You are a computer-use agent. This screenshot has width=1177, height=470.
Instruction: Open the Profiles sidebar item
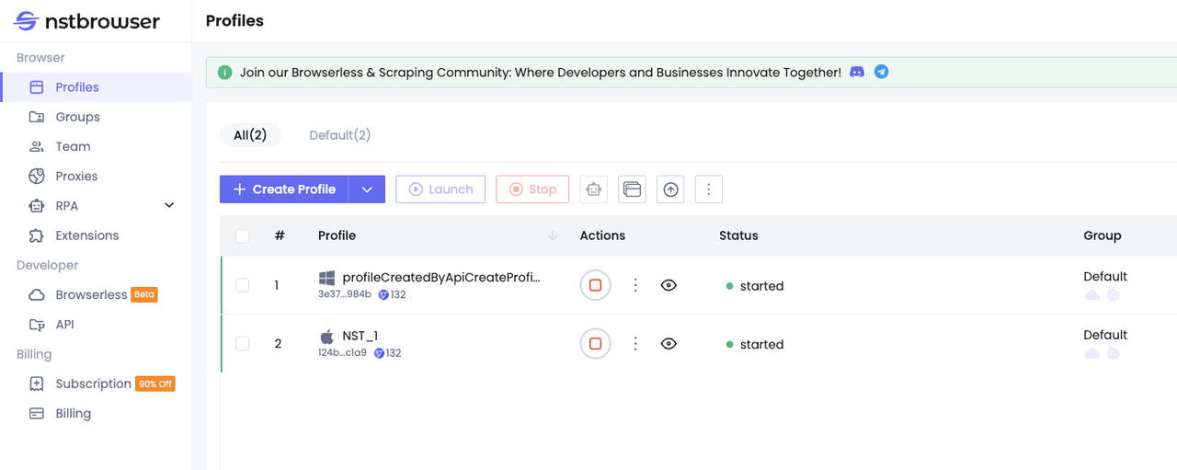[x=96, y=87]
